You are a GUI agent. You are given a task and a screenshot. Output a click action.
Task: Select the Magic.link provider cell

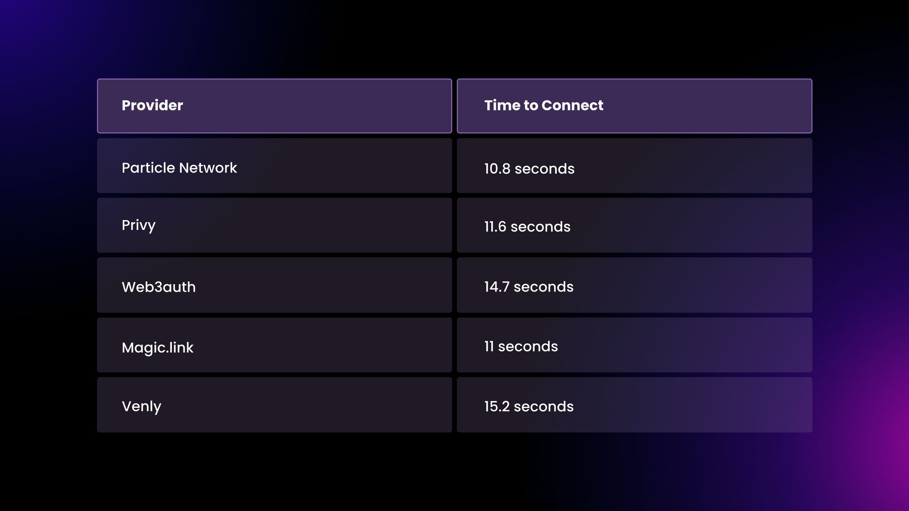point(275,345)
